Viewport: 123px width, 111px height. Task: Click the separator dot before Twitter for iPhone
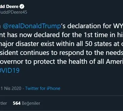point(23,88)
